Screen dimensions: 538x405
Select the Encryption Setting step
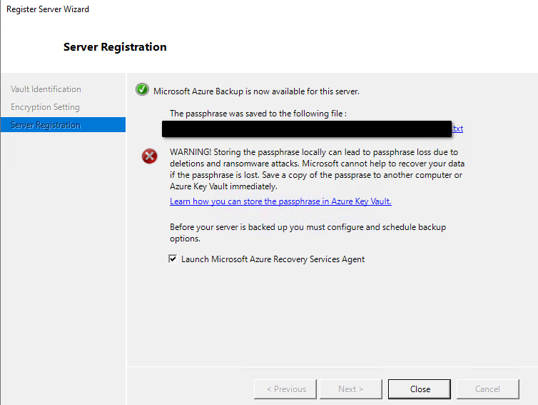click(x=45, y=107)
